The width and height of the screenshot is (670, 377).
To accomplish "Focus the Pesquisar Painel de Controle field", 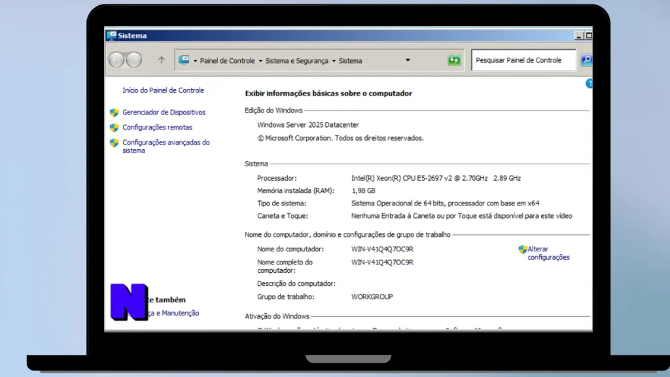I will coord(523,60).
